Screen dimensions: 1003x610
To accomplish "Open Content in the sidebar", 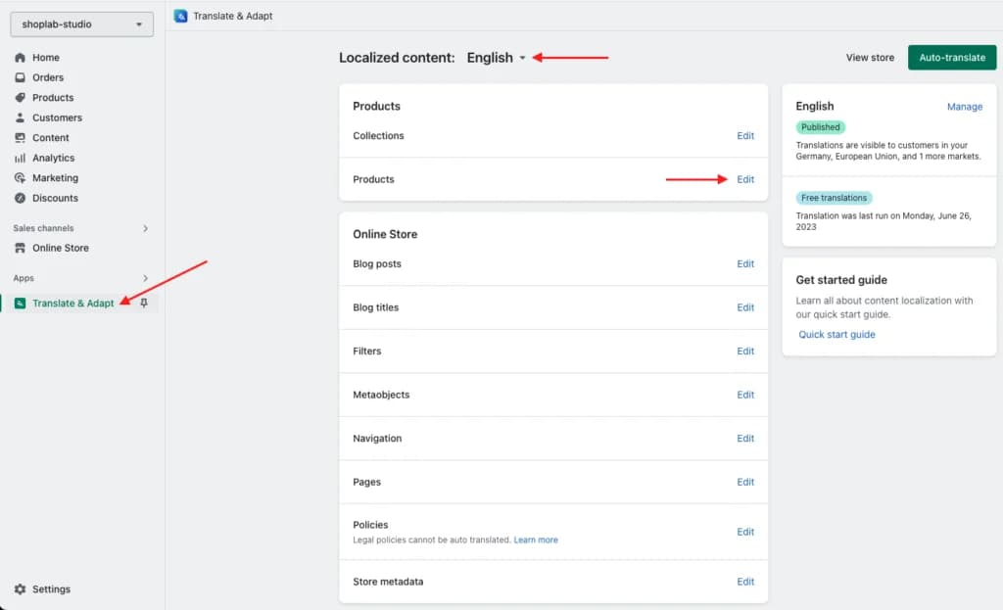I will point(51,137).
